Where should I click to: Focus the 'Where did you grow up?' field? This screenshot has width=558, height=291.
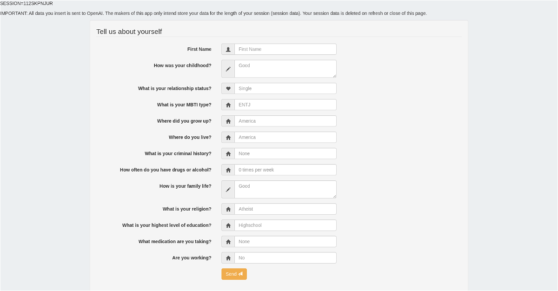click(285, 121)
